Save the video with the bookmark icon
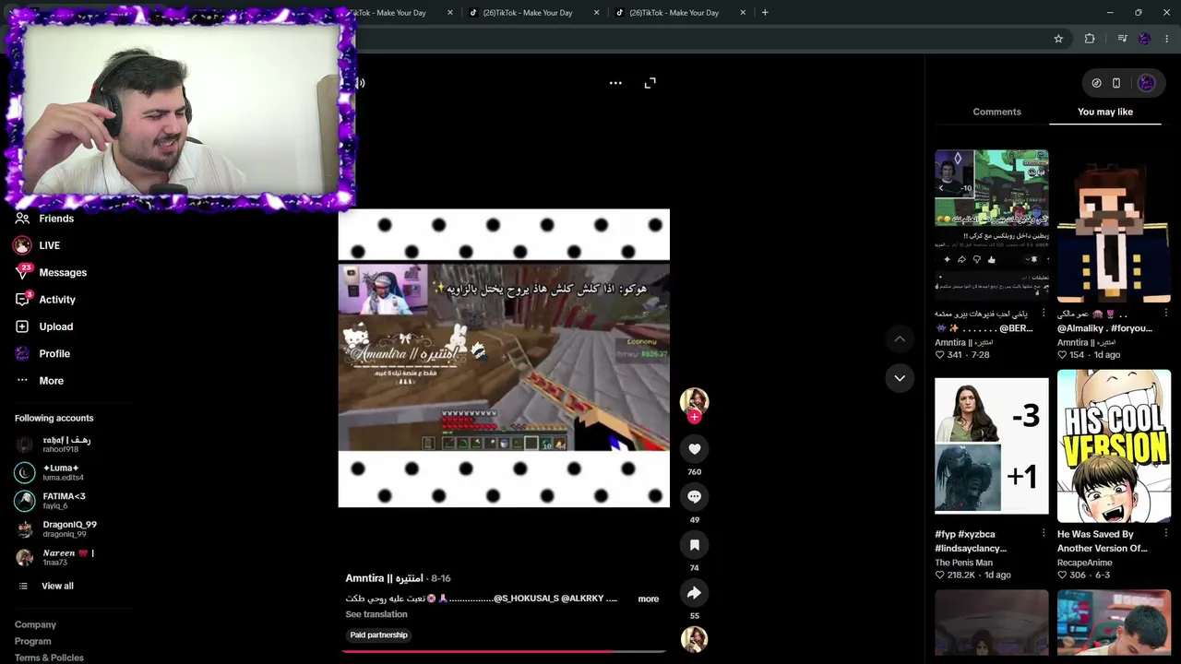Viewport: 1181px width, 664px height. click(x=695, y=545)
